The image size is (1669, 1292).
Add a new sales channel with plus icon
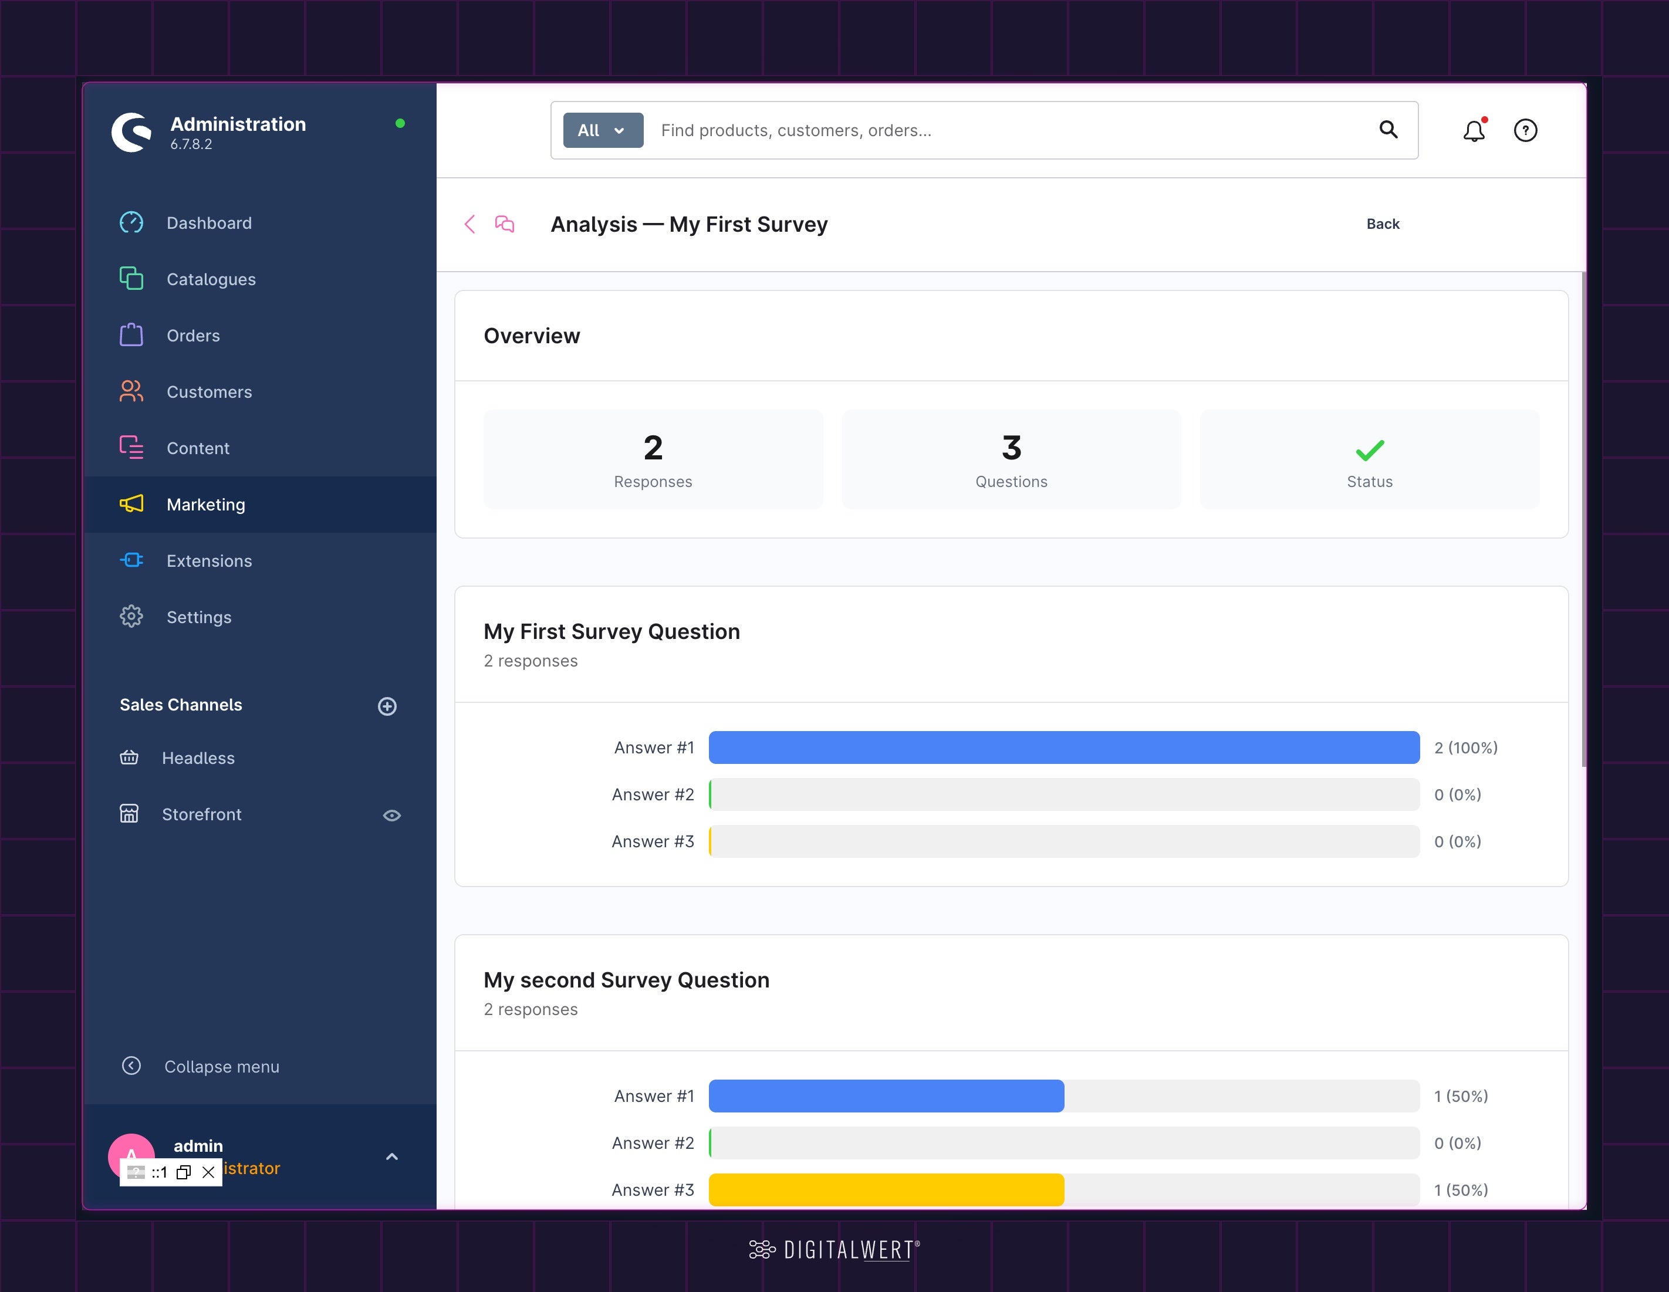pyautogui.click(x=387, y=706)
